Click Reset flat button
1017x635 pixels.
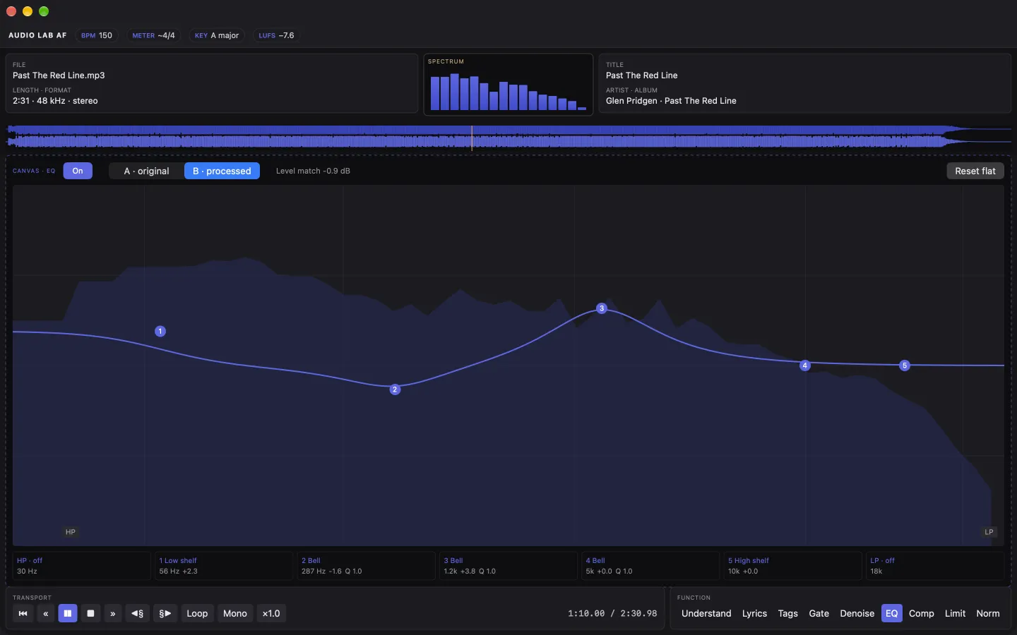(x=975, y=171)
